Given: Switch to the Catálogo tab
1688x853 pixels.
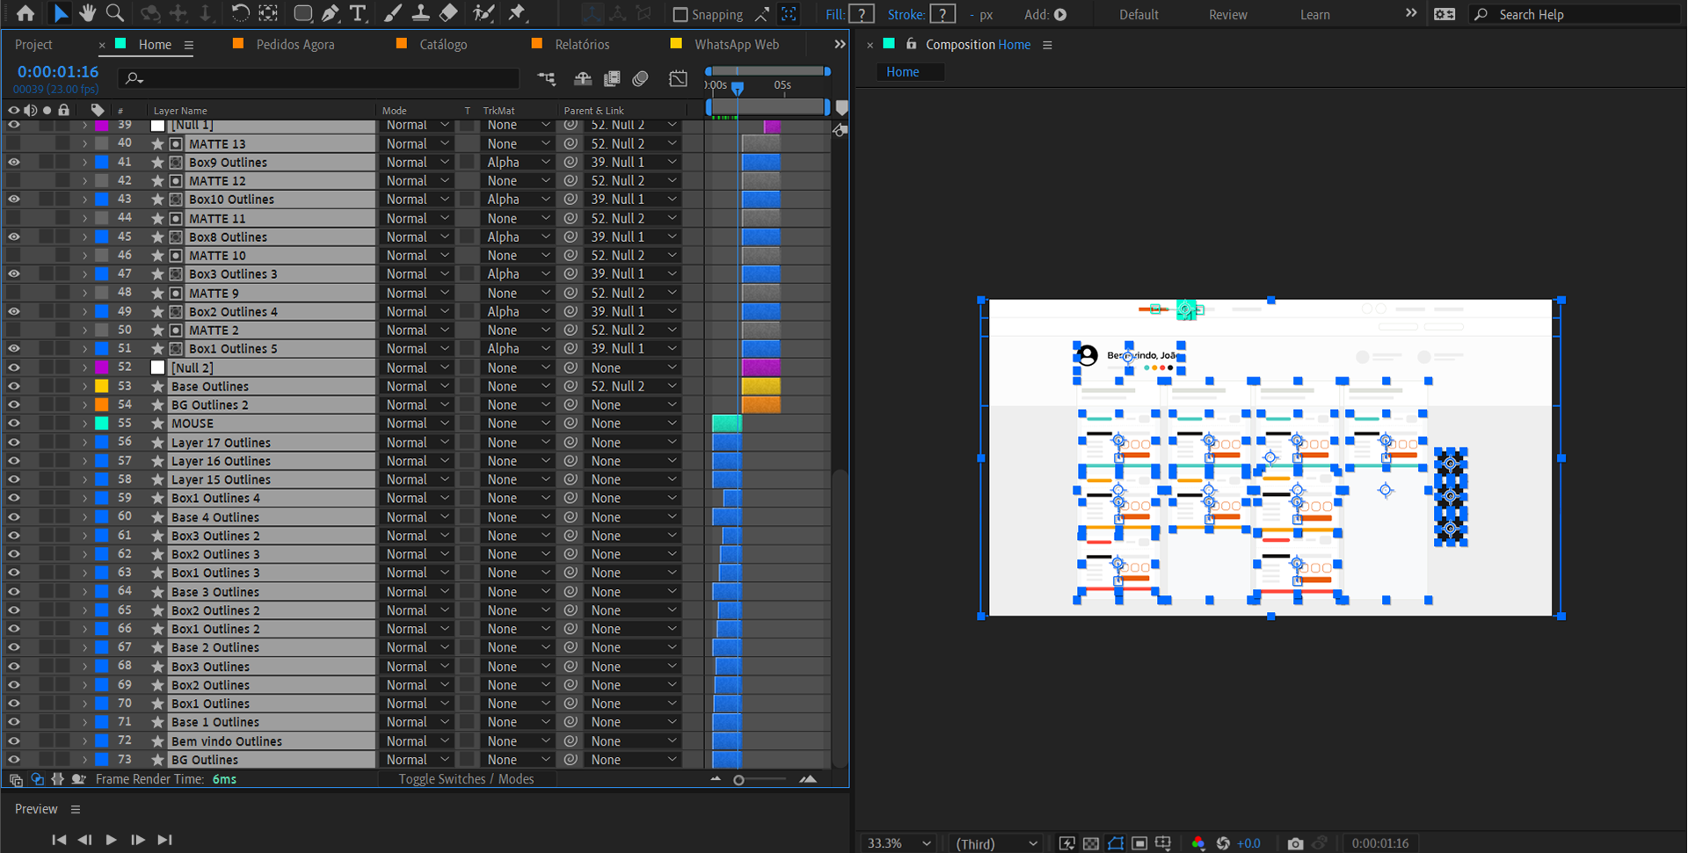Looking at the screenshot, I should coord(443,44).
